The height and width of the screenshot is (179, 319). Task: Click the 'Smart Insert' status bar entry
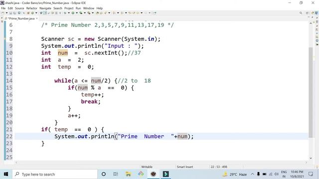click(x=185, y=167)
